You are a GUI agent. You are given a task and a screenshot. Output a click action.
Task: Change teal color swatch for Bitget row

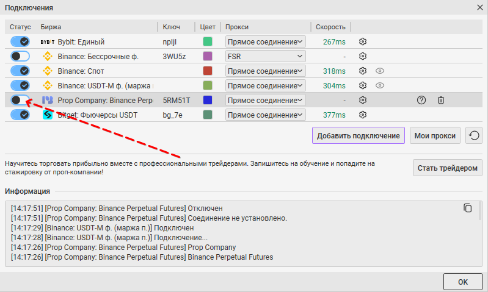point(208,115)
